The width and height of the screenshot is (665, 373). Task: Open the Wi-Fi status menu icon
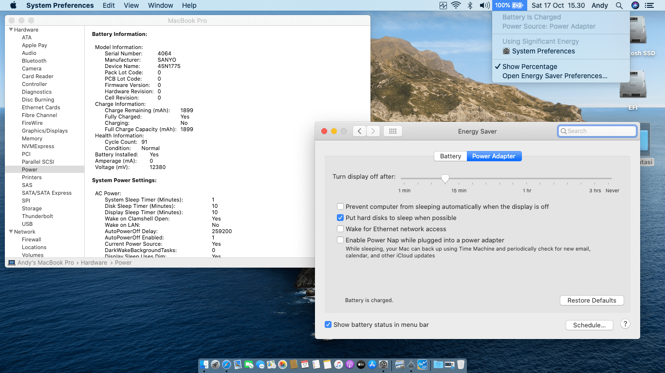tap(456, 5)
